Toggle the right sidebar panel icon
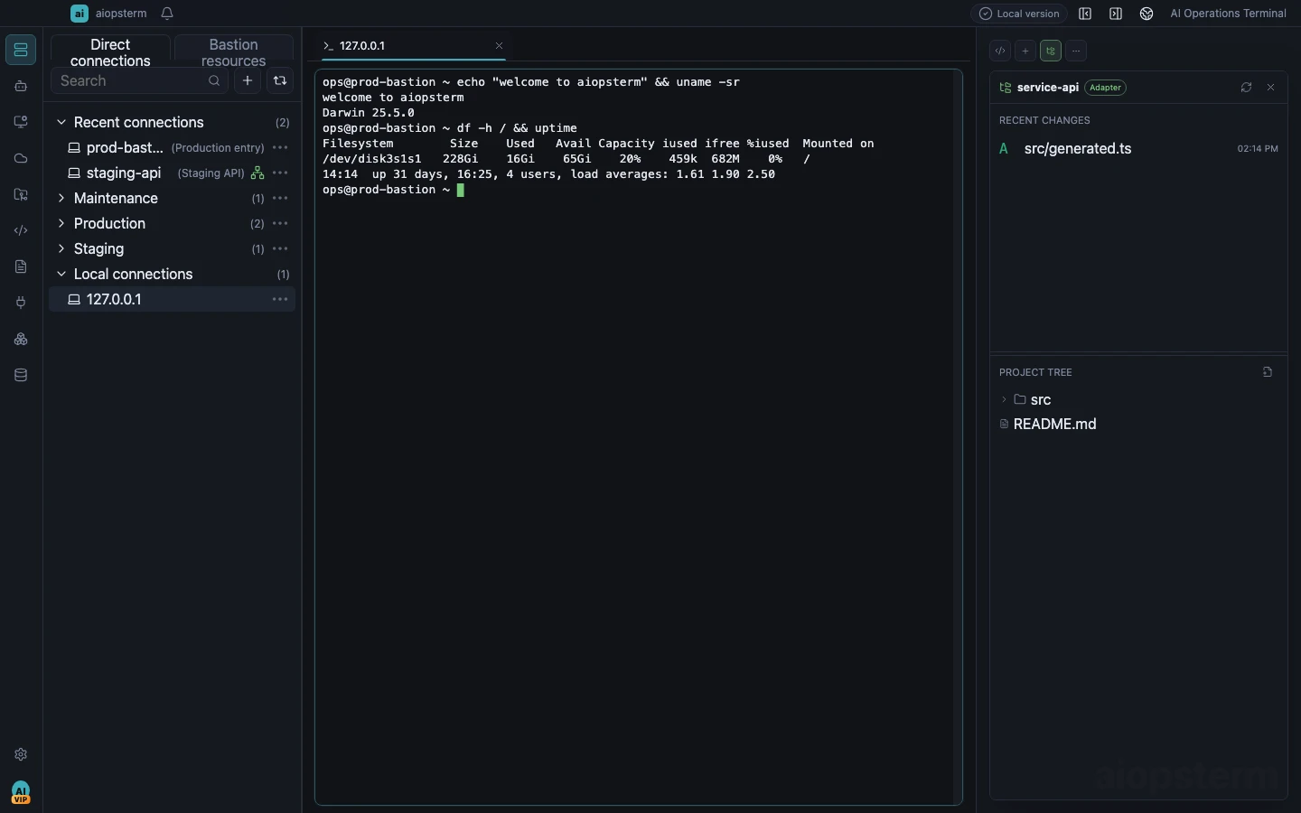 (1116, 14)
